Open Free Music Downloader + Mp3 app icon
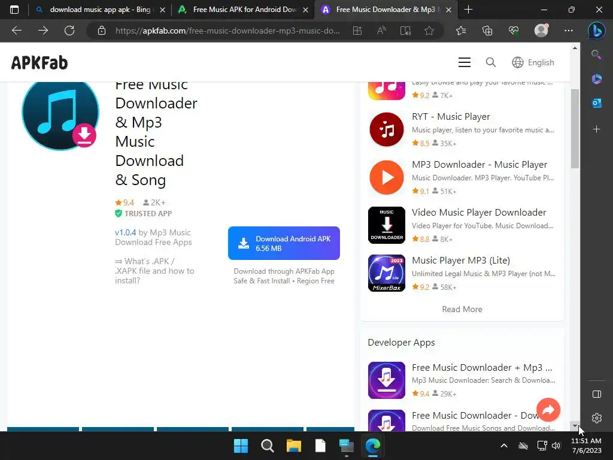613x460 pixels. coord(387,380)
